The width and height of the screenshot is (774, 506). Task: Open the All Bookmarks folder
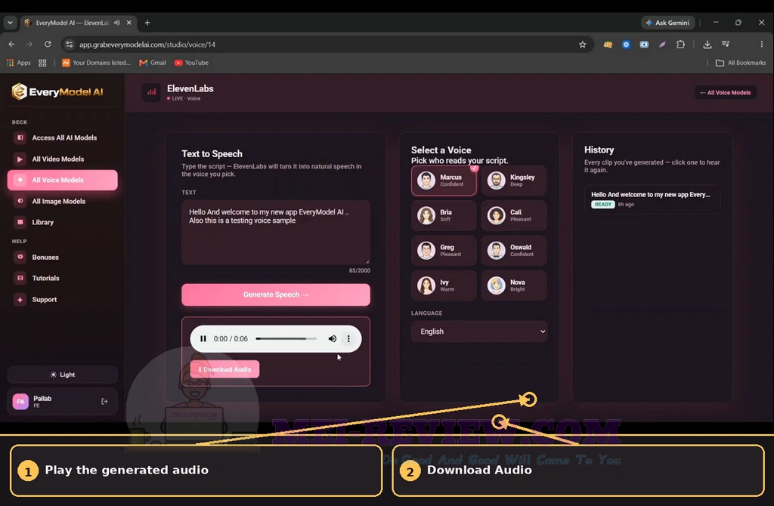741,63
